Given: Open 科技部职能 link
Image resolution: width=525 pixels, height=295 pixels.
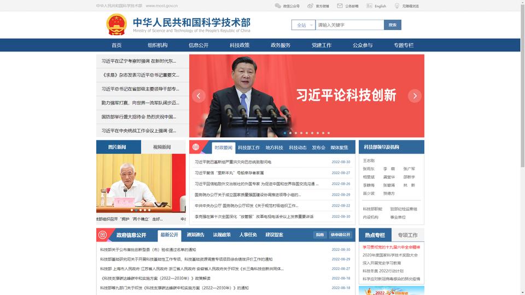Looking at the screenshot, I should coord(372,209).
